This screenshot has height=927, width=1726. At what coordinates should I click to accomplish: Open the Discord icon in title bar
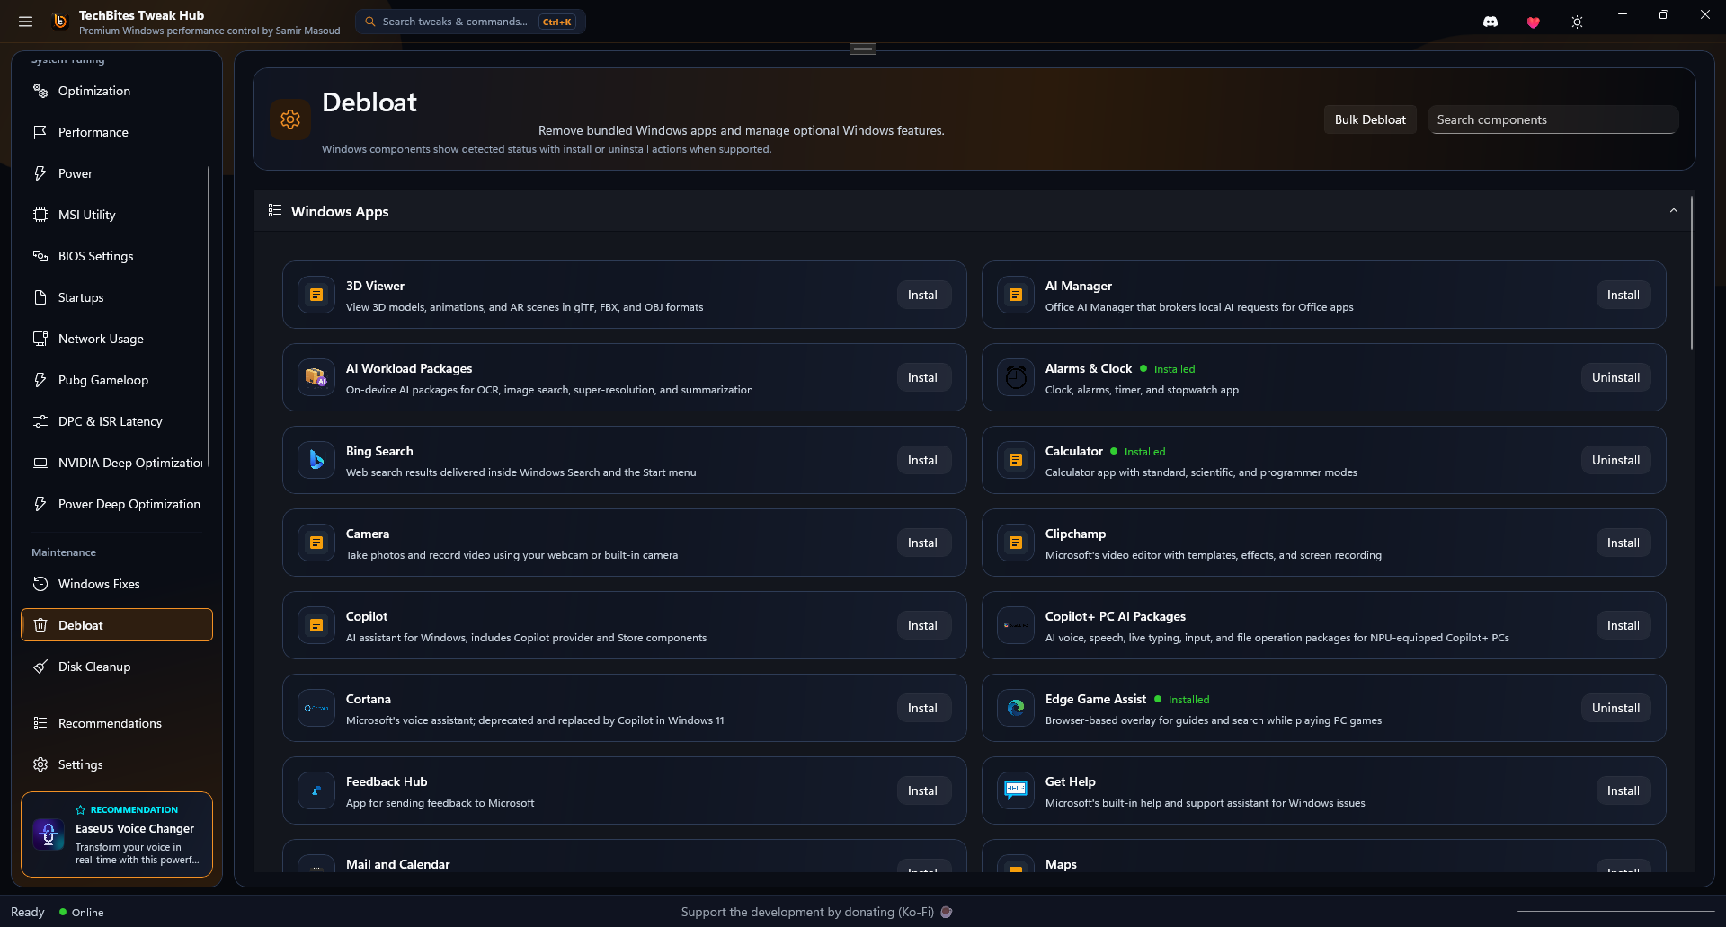click(1490, 22)
